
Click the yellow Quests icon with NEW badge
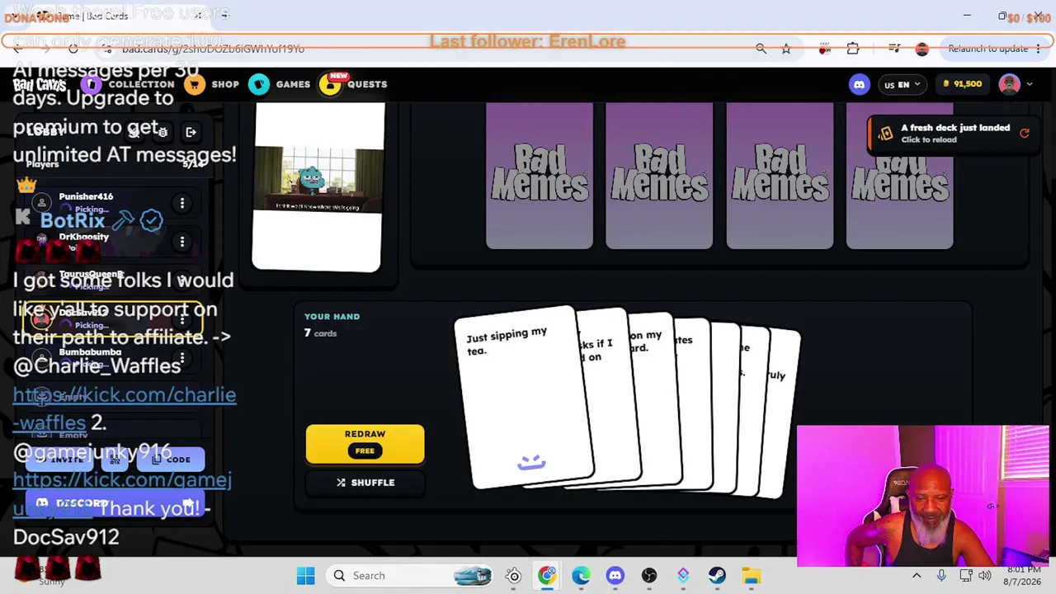pos(330,84)
